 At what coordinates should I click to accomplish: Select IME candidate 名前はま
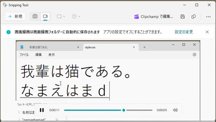point(28,113)
